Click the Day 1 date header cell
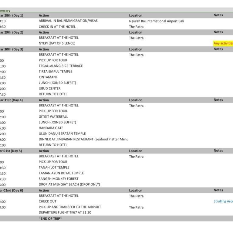The width and height of the screenshot is (233, 233). pos(12,15)
